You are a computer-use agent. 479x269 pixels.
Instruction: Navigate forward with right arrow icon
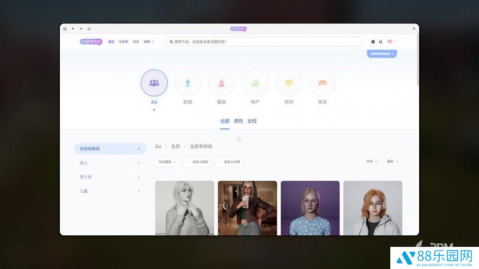point(81,29)
